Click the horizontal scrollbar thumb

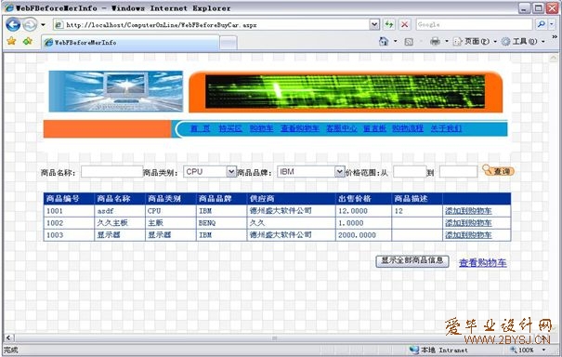click(274, 338)
